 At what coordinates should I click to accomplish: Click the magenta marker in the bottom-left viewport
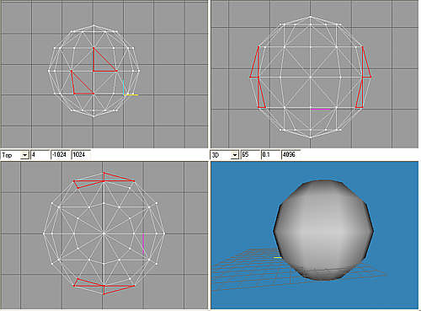pos(143,244)
